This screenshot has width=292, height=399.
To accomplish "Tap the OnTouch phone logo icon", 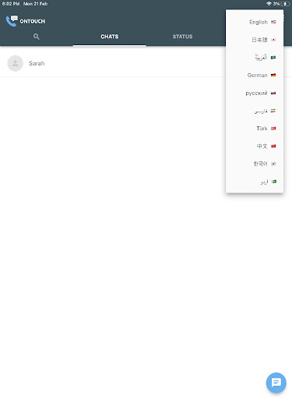I will pyautogui.click(x=12, y=21).
